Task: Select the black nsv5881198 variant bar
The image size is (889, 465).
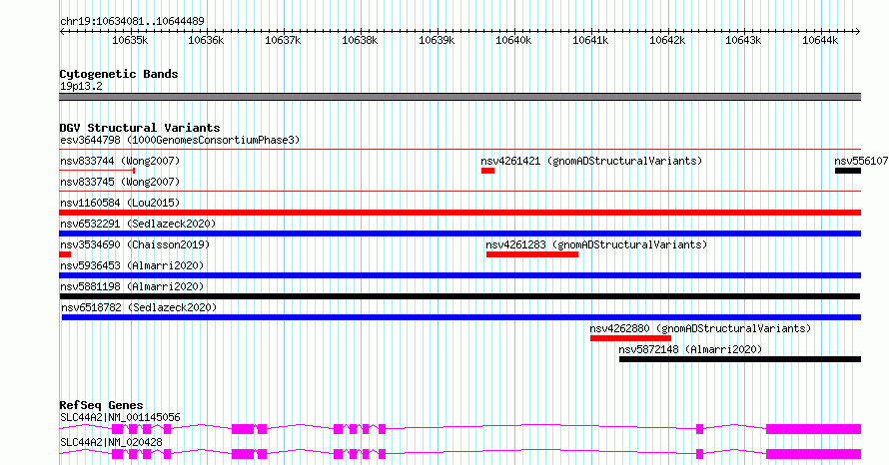Action: tap(459, 296)
